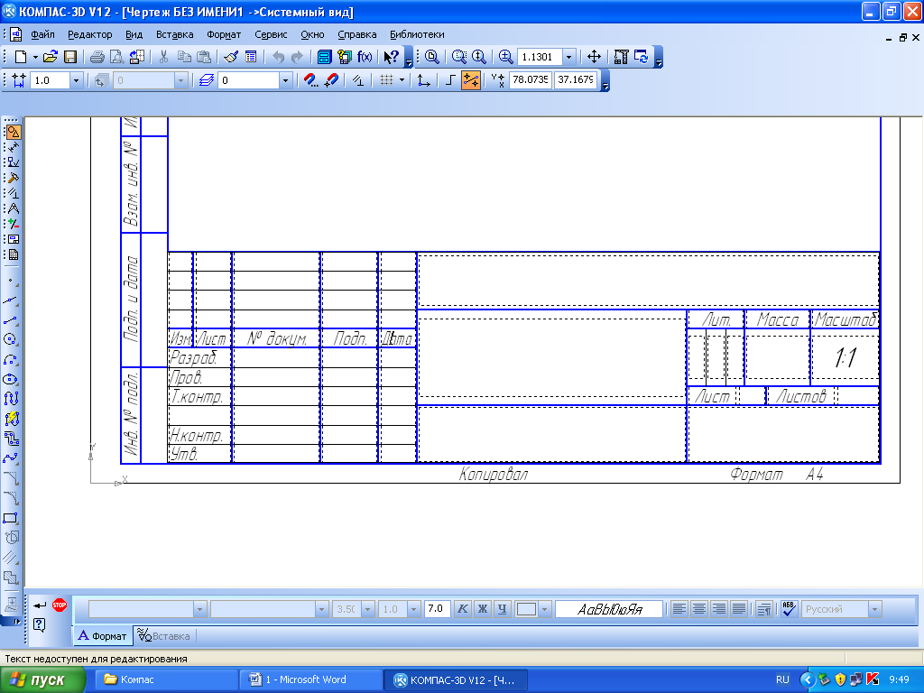Center-align the text
This screenshot has width=924, height=693.
tap(699, 609)
